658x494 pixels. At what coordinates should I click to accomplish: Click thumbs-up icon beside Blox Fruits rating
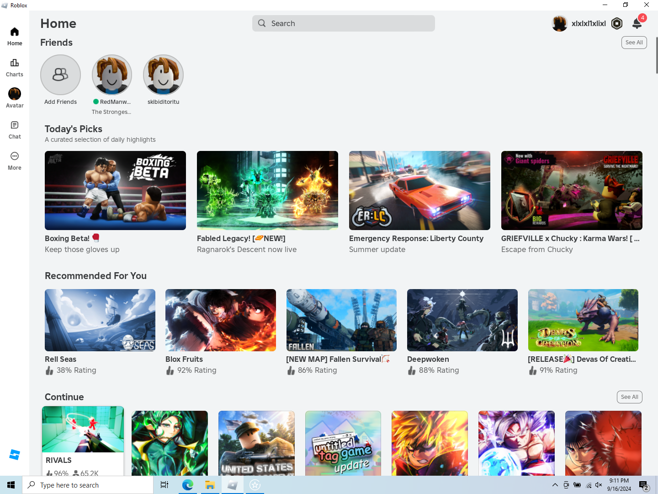click(x=170, y=370)
